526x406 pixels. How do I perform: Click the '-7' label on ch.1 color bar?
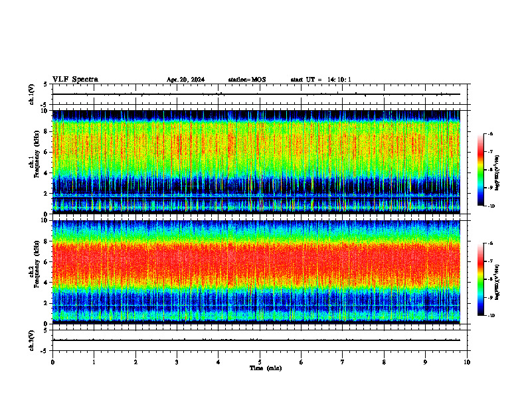coord(490,152)
